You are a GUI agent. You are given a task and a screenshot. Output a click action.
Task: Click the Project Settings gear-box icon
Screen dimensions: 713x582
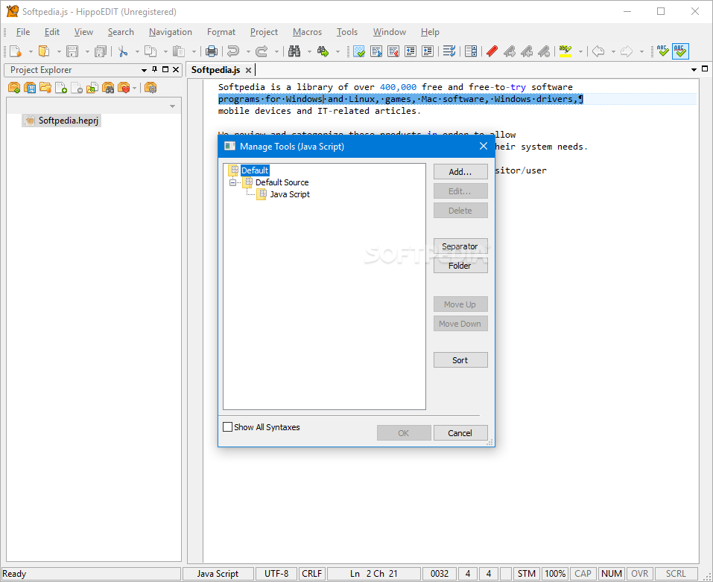[150, 88]
